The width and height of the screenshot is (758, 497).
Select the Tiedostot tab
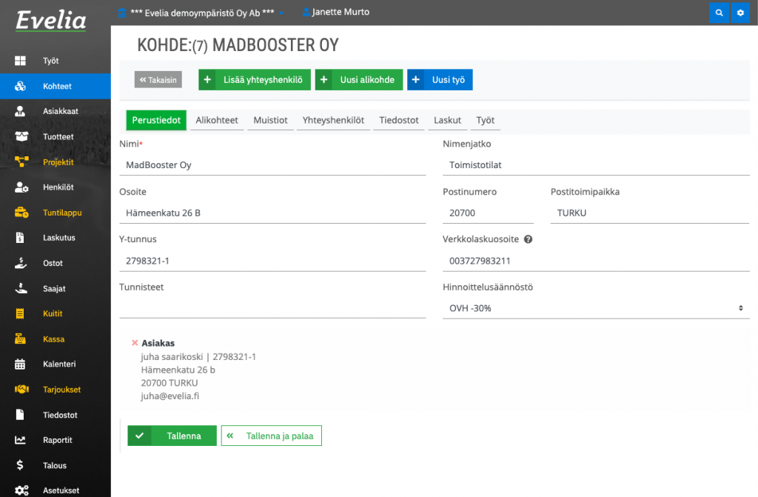tap(399, 120)
